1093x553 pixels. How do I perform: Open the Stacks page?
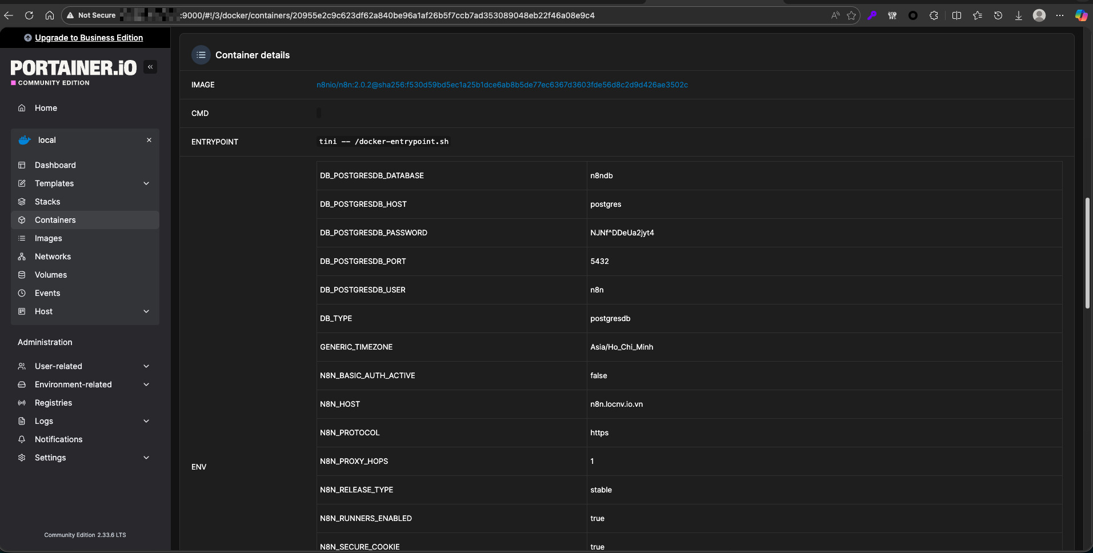(47, 202)
